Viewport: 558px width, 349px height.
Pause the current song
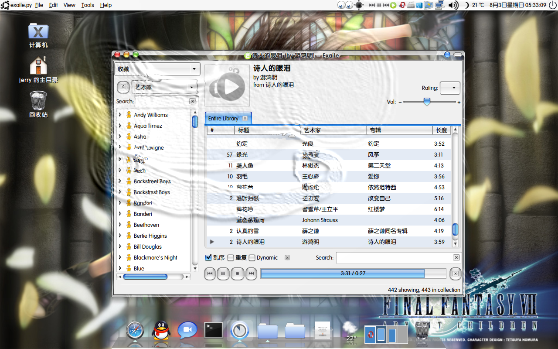(223, 274)
